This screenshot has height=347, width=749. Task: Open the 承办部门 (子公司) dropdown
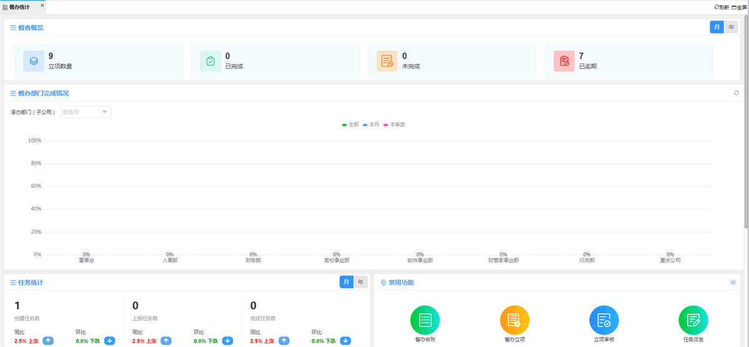tap(86, 112)
